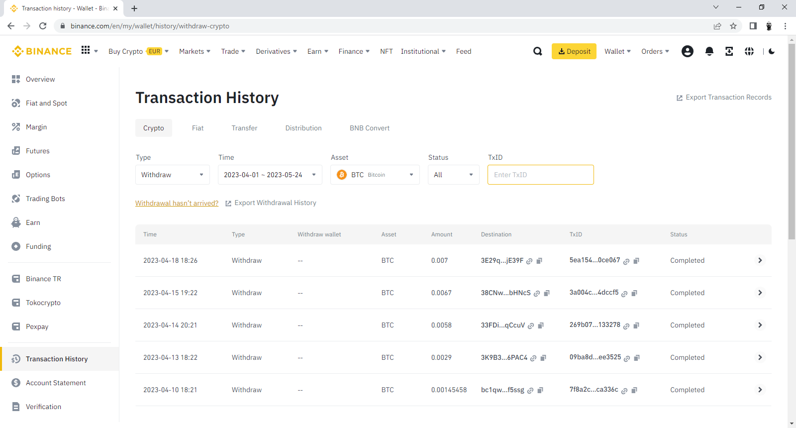
Task: Open the Status dropdown set to All
Action: (x=454, y=175)
